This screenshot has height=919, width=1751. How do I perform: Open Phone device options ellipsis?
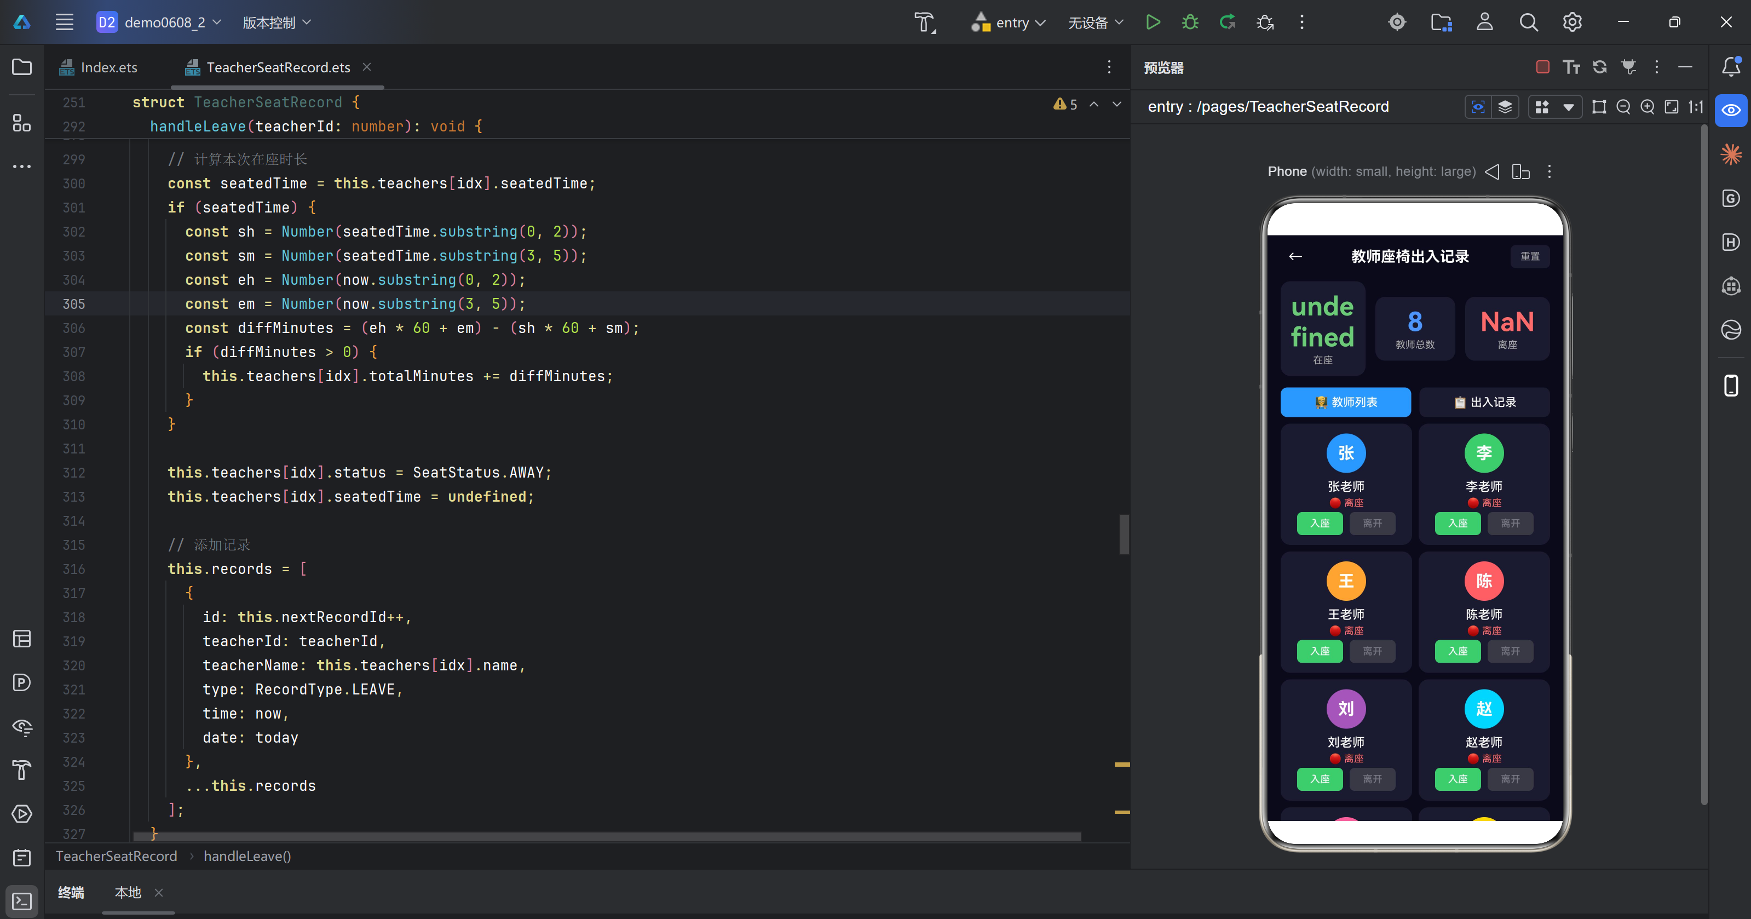click(1550, 171)
